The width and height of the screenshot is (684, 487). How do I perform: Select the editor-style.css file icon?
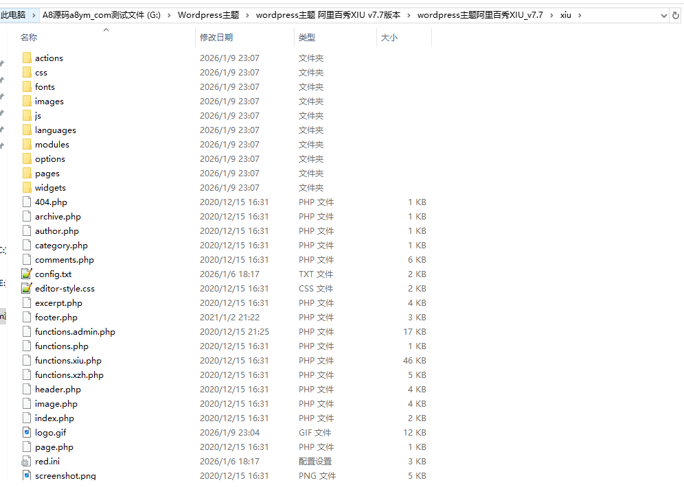click(26, 288)
